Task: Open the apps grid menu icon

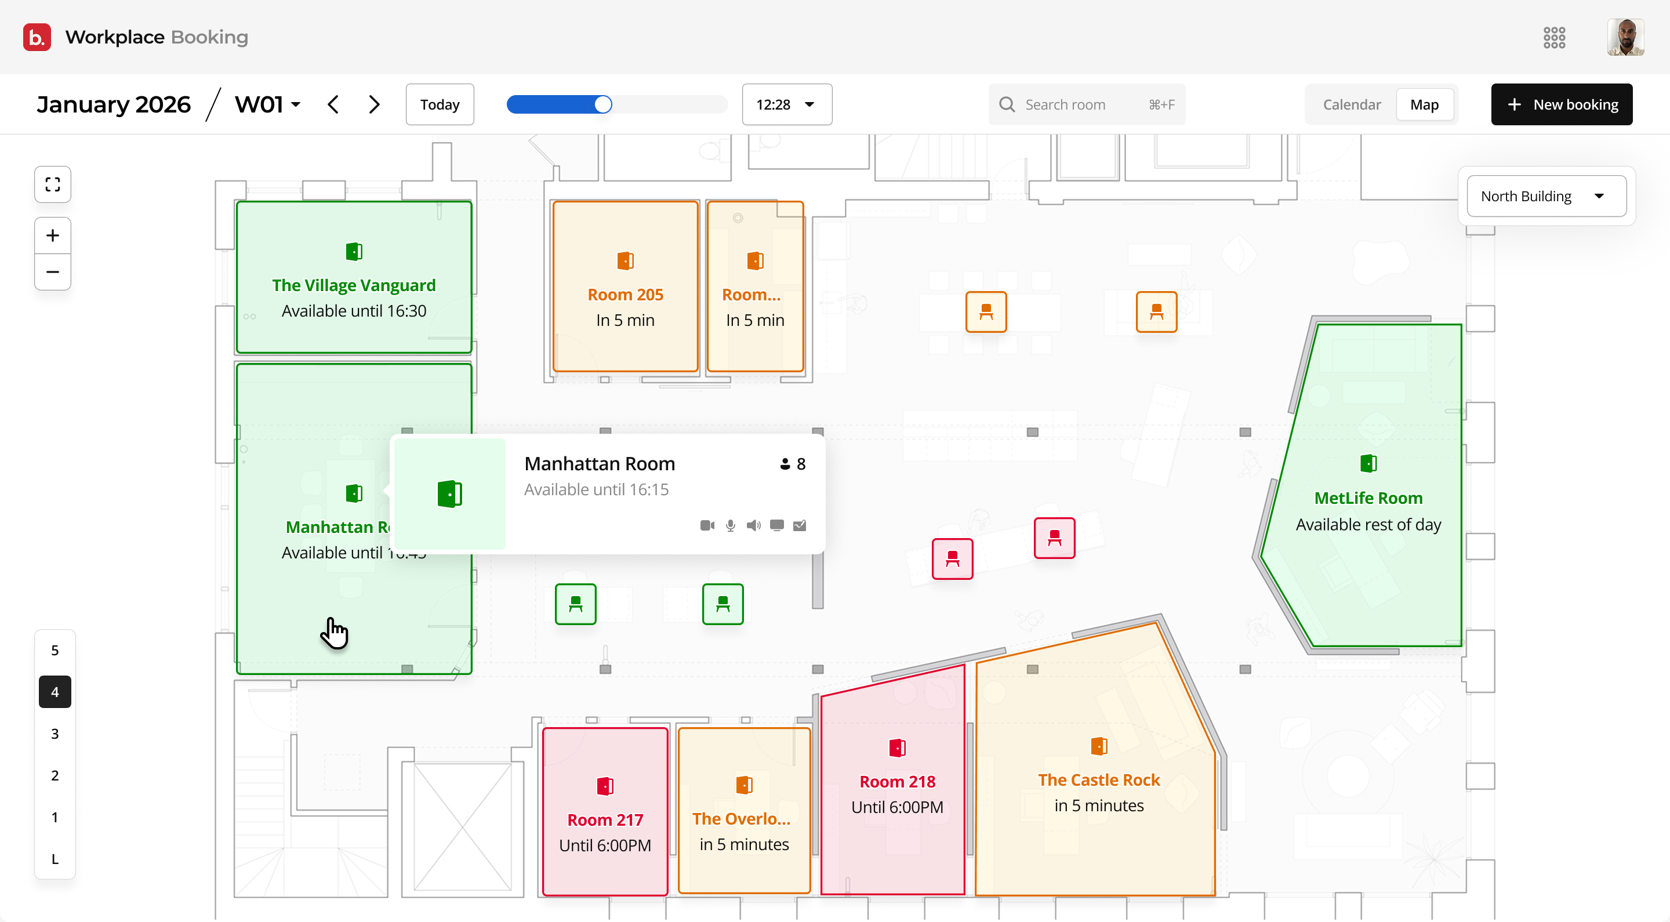Action: pyautogui.click(x=1554, y=38)
